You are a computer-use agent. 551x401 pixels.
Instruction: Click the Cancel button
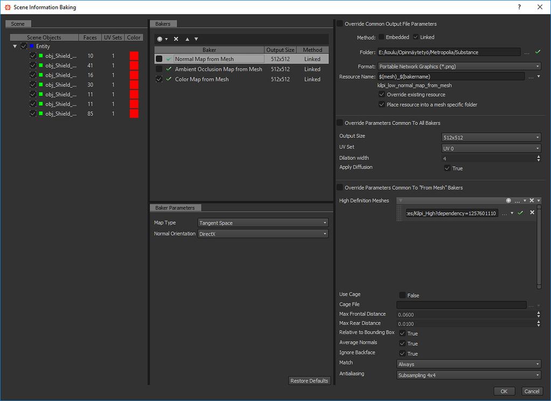click(x=532, y=391)
